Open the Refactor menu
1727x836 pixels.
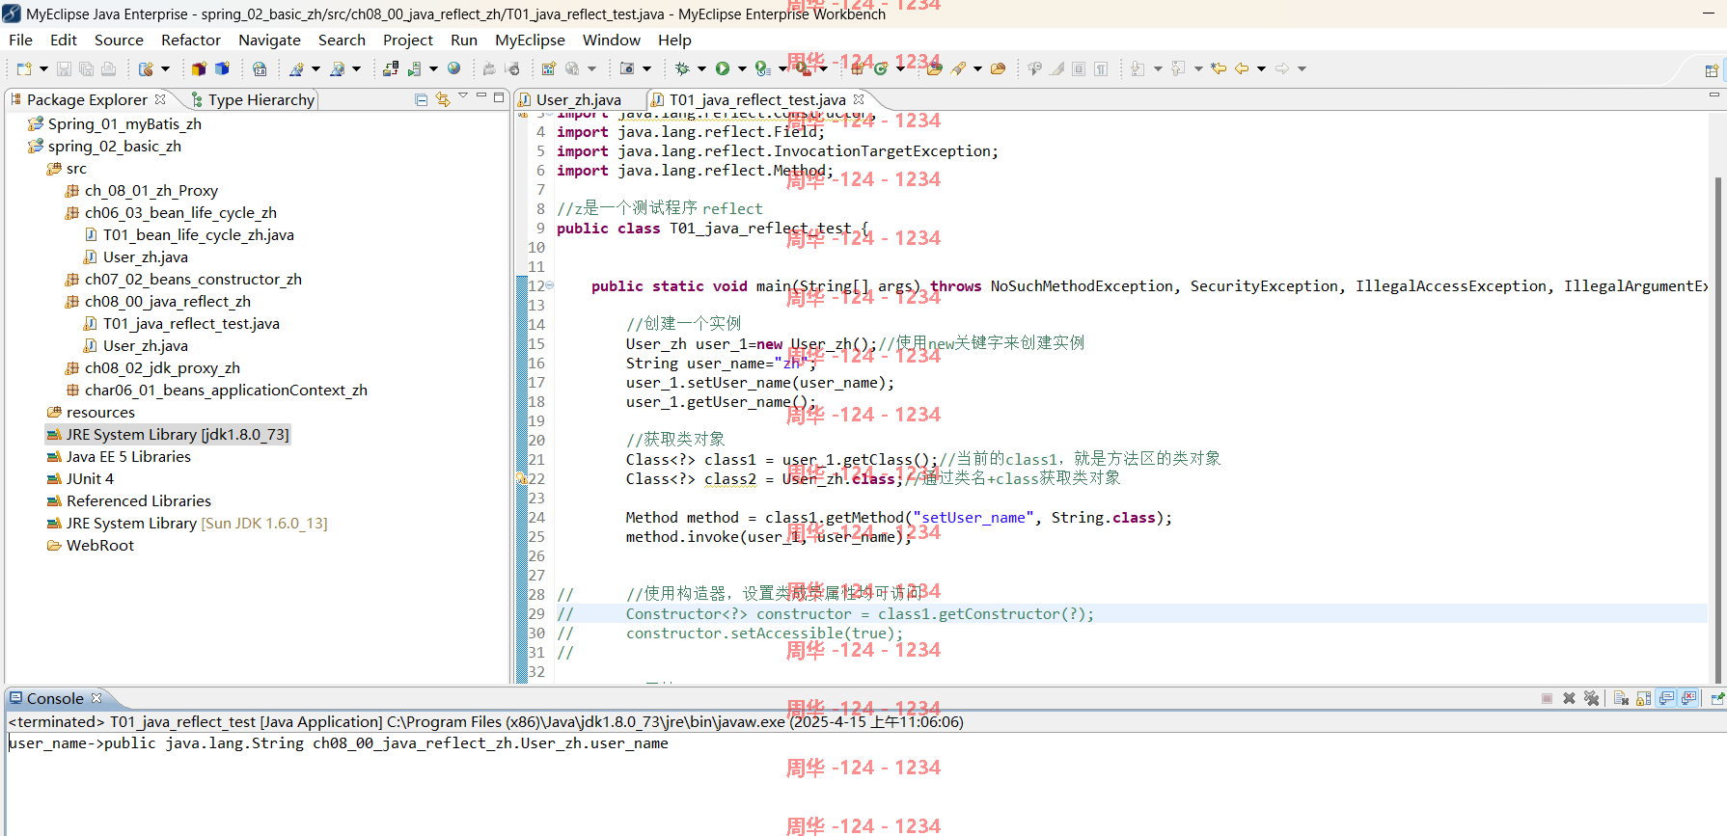click(190, 40)
